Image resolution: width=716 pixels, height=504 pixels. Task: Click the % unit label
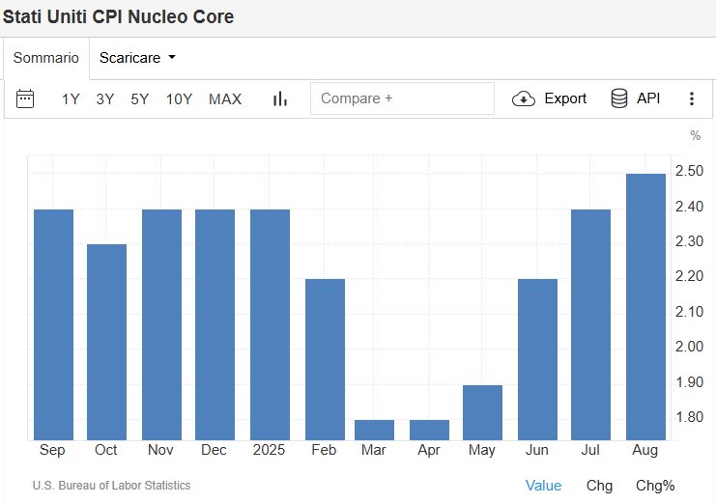[x=695, y=135]
